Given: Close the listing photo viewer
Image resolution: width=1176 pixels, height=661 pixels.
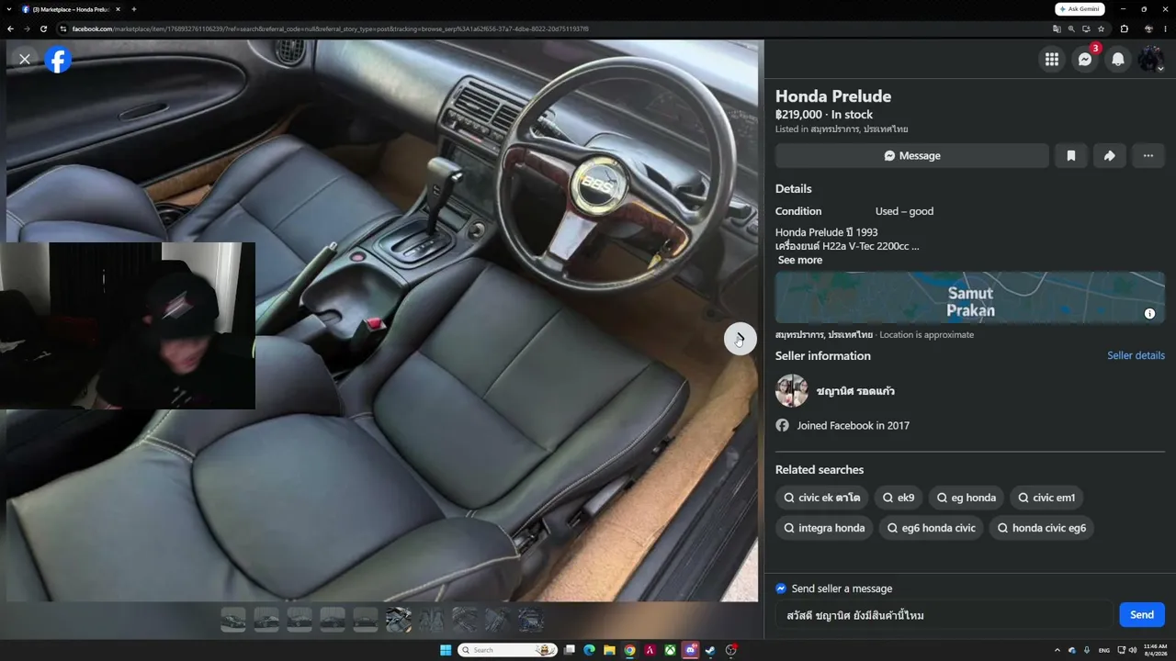Looking at the screenshot, I should coord(25,59).
